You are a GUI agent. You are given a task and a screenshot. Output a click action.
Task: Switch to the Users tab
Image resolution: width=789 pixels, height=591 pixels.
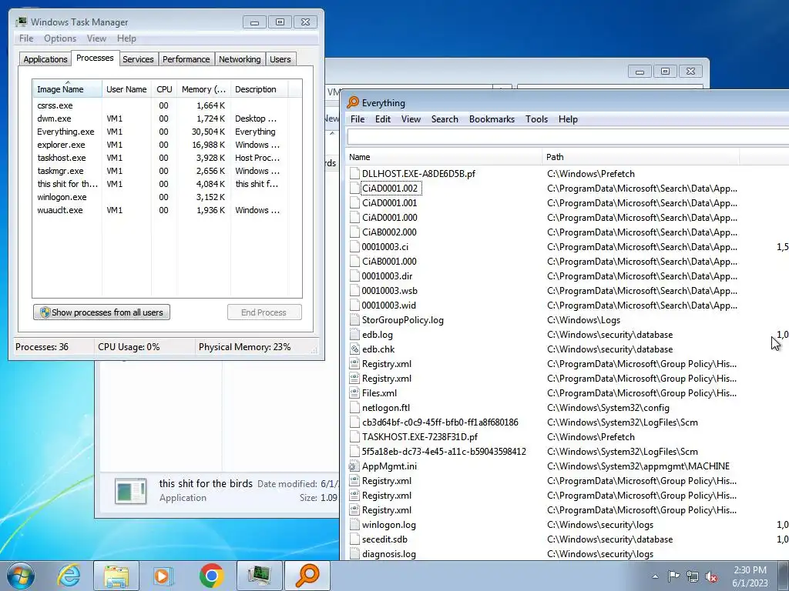(x=280, y=59)
